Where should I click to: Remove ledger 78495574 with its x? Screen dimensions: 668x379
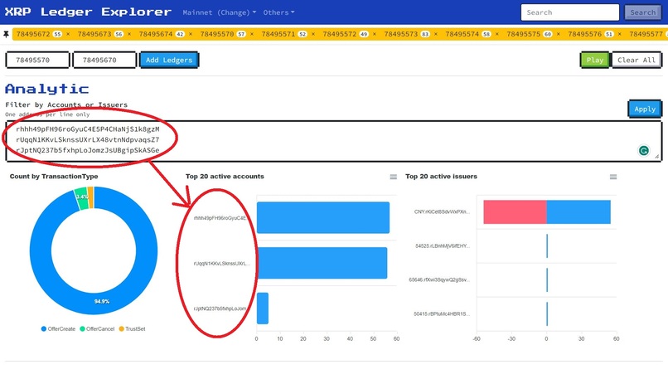click(496, 34)
